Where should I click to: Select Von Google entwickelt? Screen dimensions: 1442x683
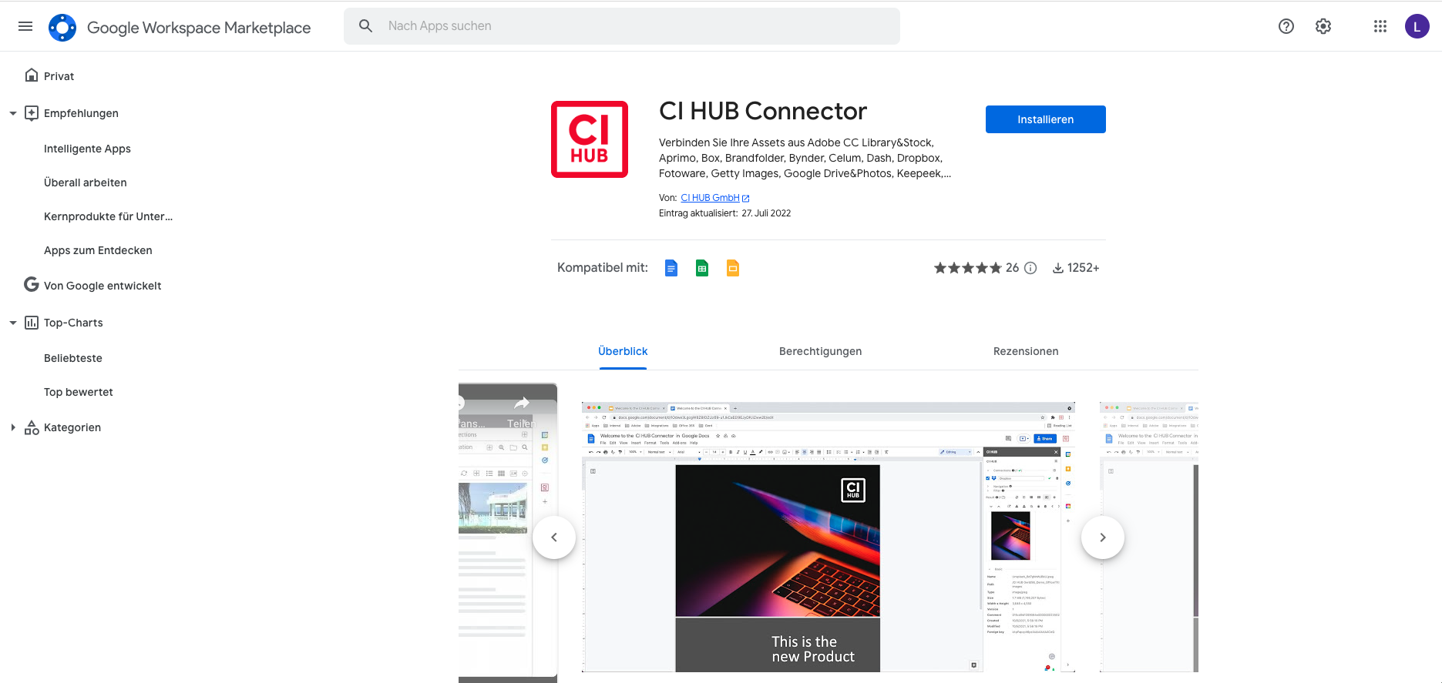pos(103,286)
